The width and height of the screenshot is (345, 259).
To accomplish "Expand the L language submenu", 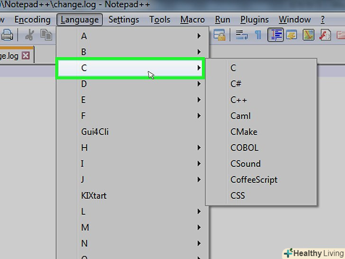I will (133, 212).
